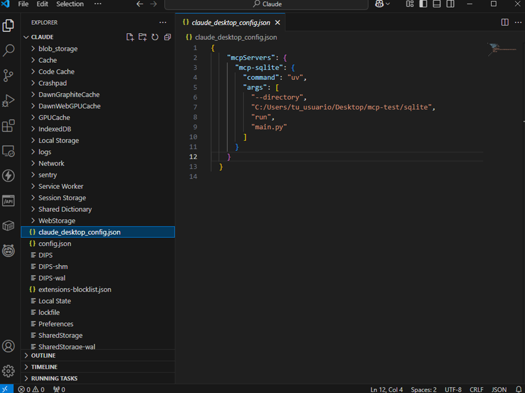Expand the logs folder

tap(44, 152)
